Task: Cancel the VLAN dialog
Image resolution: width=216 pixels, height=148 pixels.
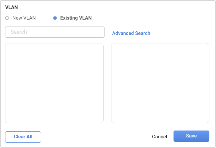Action: click(159, 137)
